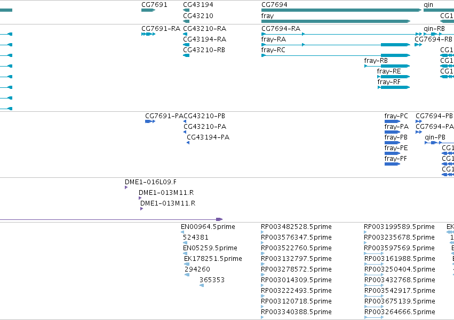Select protein CG43210-PA

pyautogui.click(x=185, y=132)
